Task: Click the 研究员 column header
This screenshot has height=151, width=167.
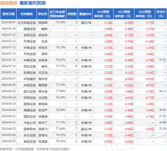Action: coord(42,14)
